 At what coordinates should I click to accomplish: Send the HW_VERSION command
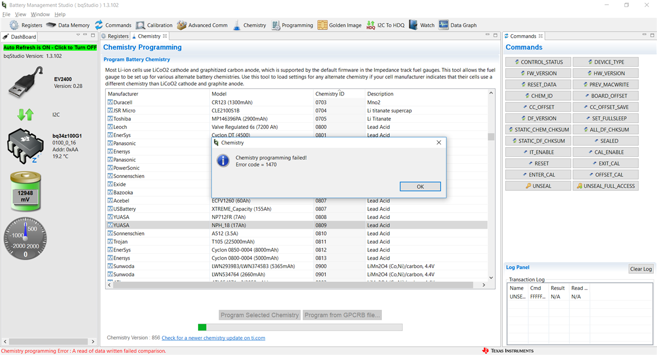[605, 73]
